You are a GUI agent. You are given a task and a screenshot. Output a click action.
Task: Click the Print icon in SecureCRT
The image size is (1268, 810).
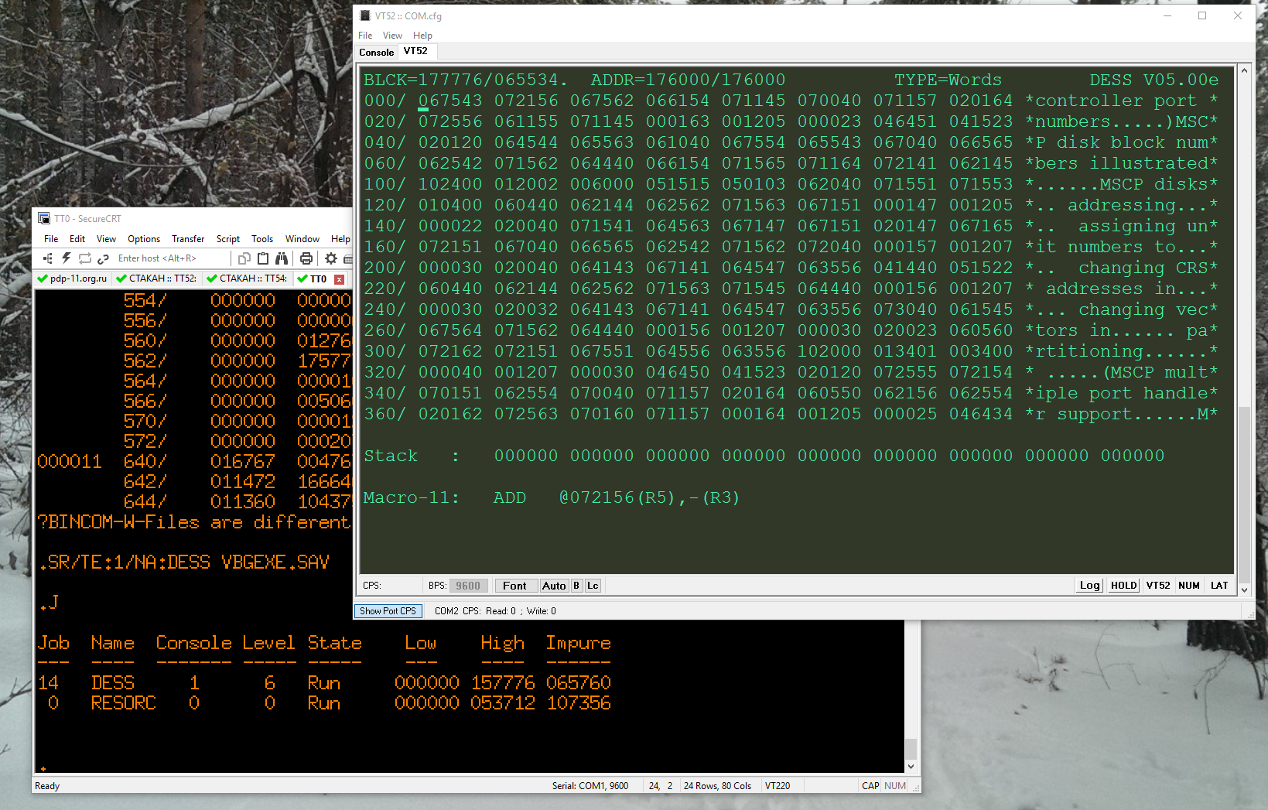[x=306, y=258]
